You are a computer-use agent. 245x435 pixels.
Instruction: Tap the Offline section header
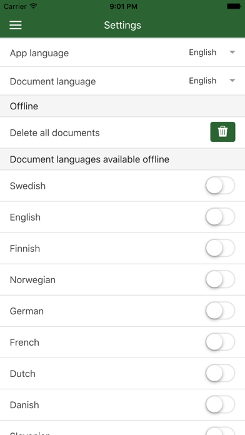coord(122,106)
